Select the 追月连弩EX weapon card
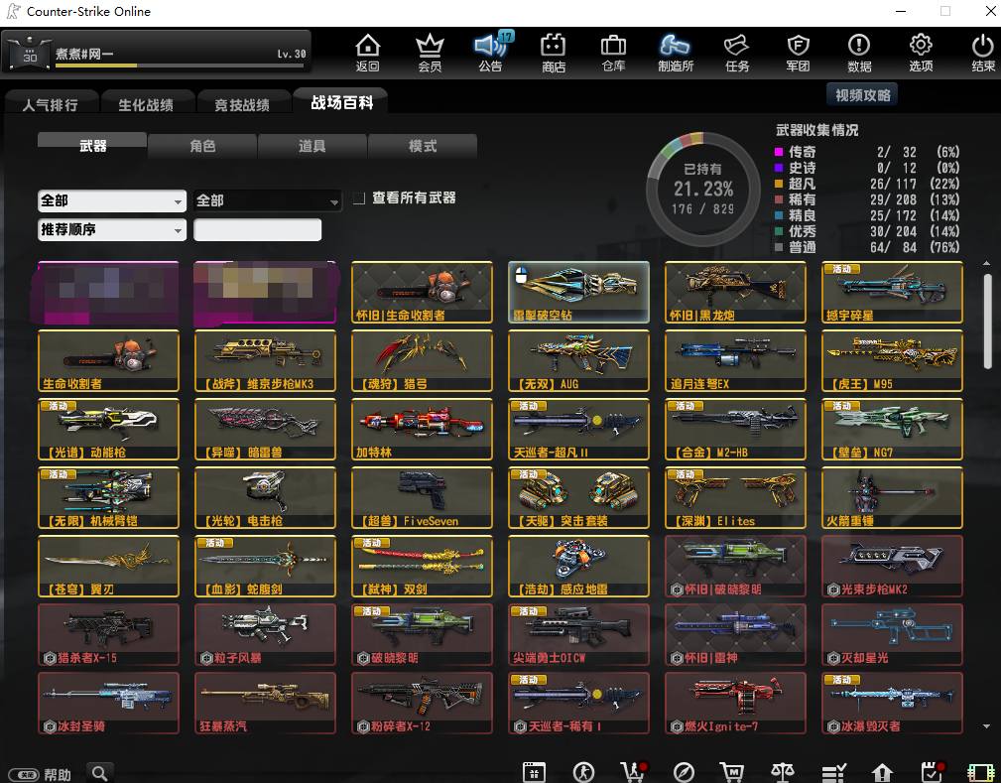The image size is (1001, 783). click(735, 361)
